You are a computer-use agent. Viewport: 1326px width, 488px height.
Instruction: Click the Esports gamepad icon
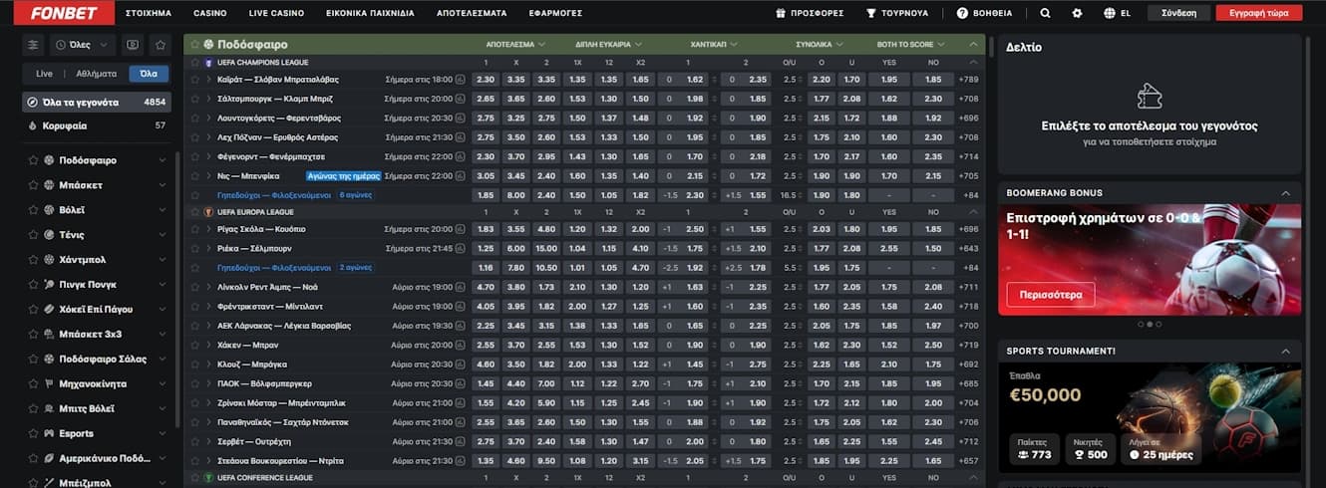(48, 433)
